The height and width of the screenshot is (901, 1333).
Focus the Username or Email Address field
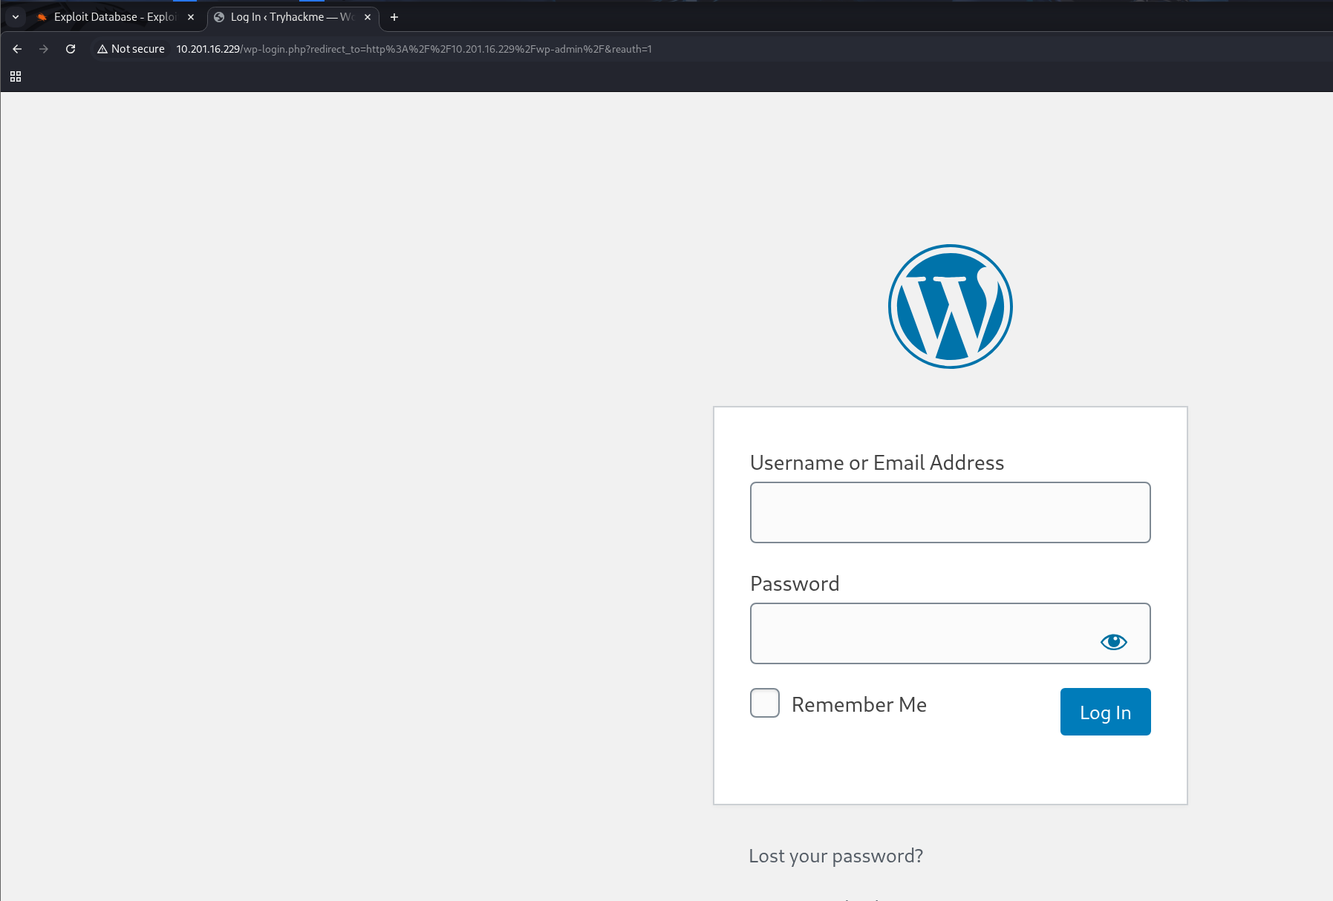[951, 513]
